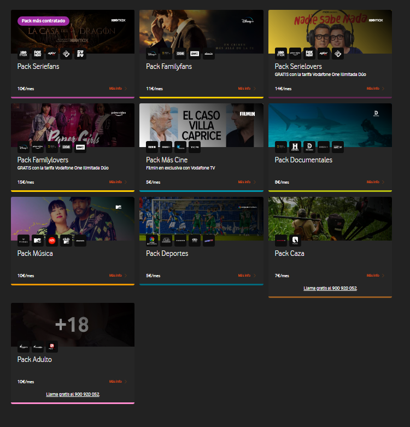Click 'Pack Música' title
410x427 pixels.
tap(35, 254)
